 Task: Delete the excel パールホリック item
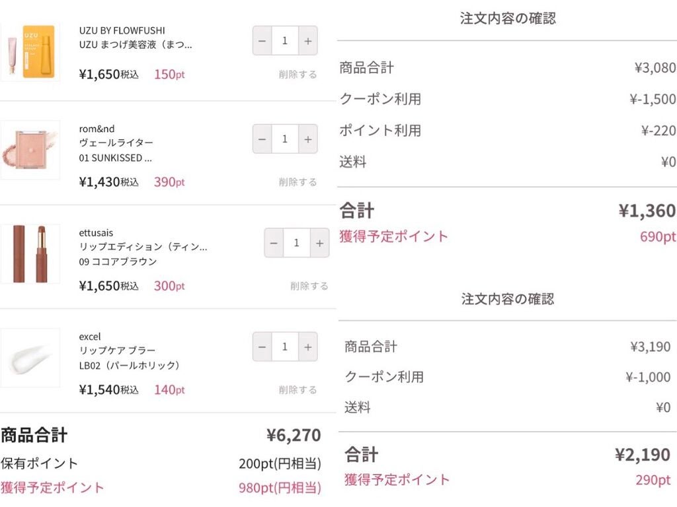click(298, 389)
